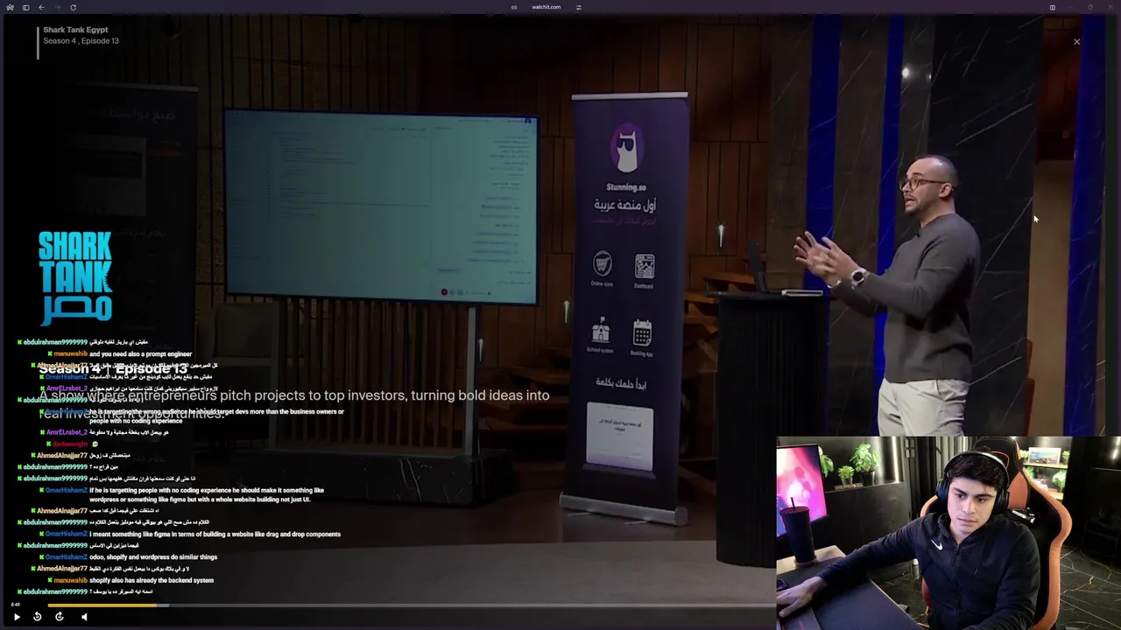This screenshot has height=630, width=1121.
Task: Click the rewind 10 seconds icon
Action: coord(37,617)
